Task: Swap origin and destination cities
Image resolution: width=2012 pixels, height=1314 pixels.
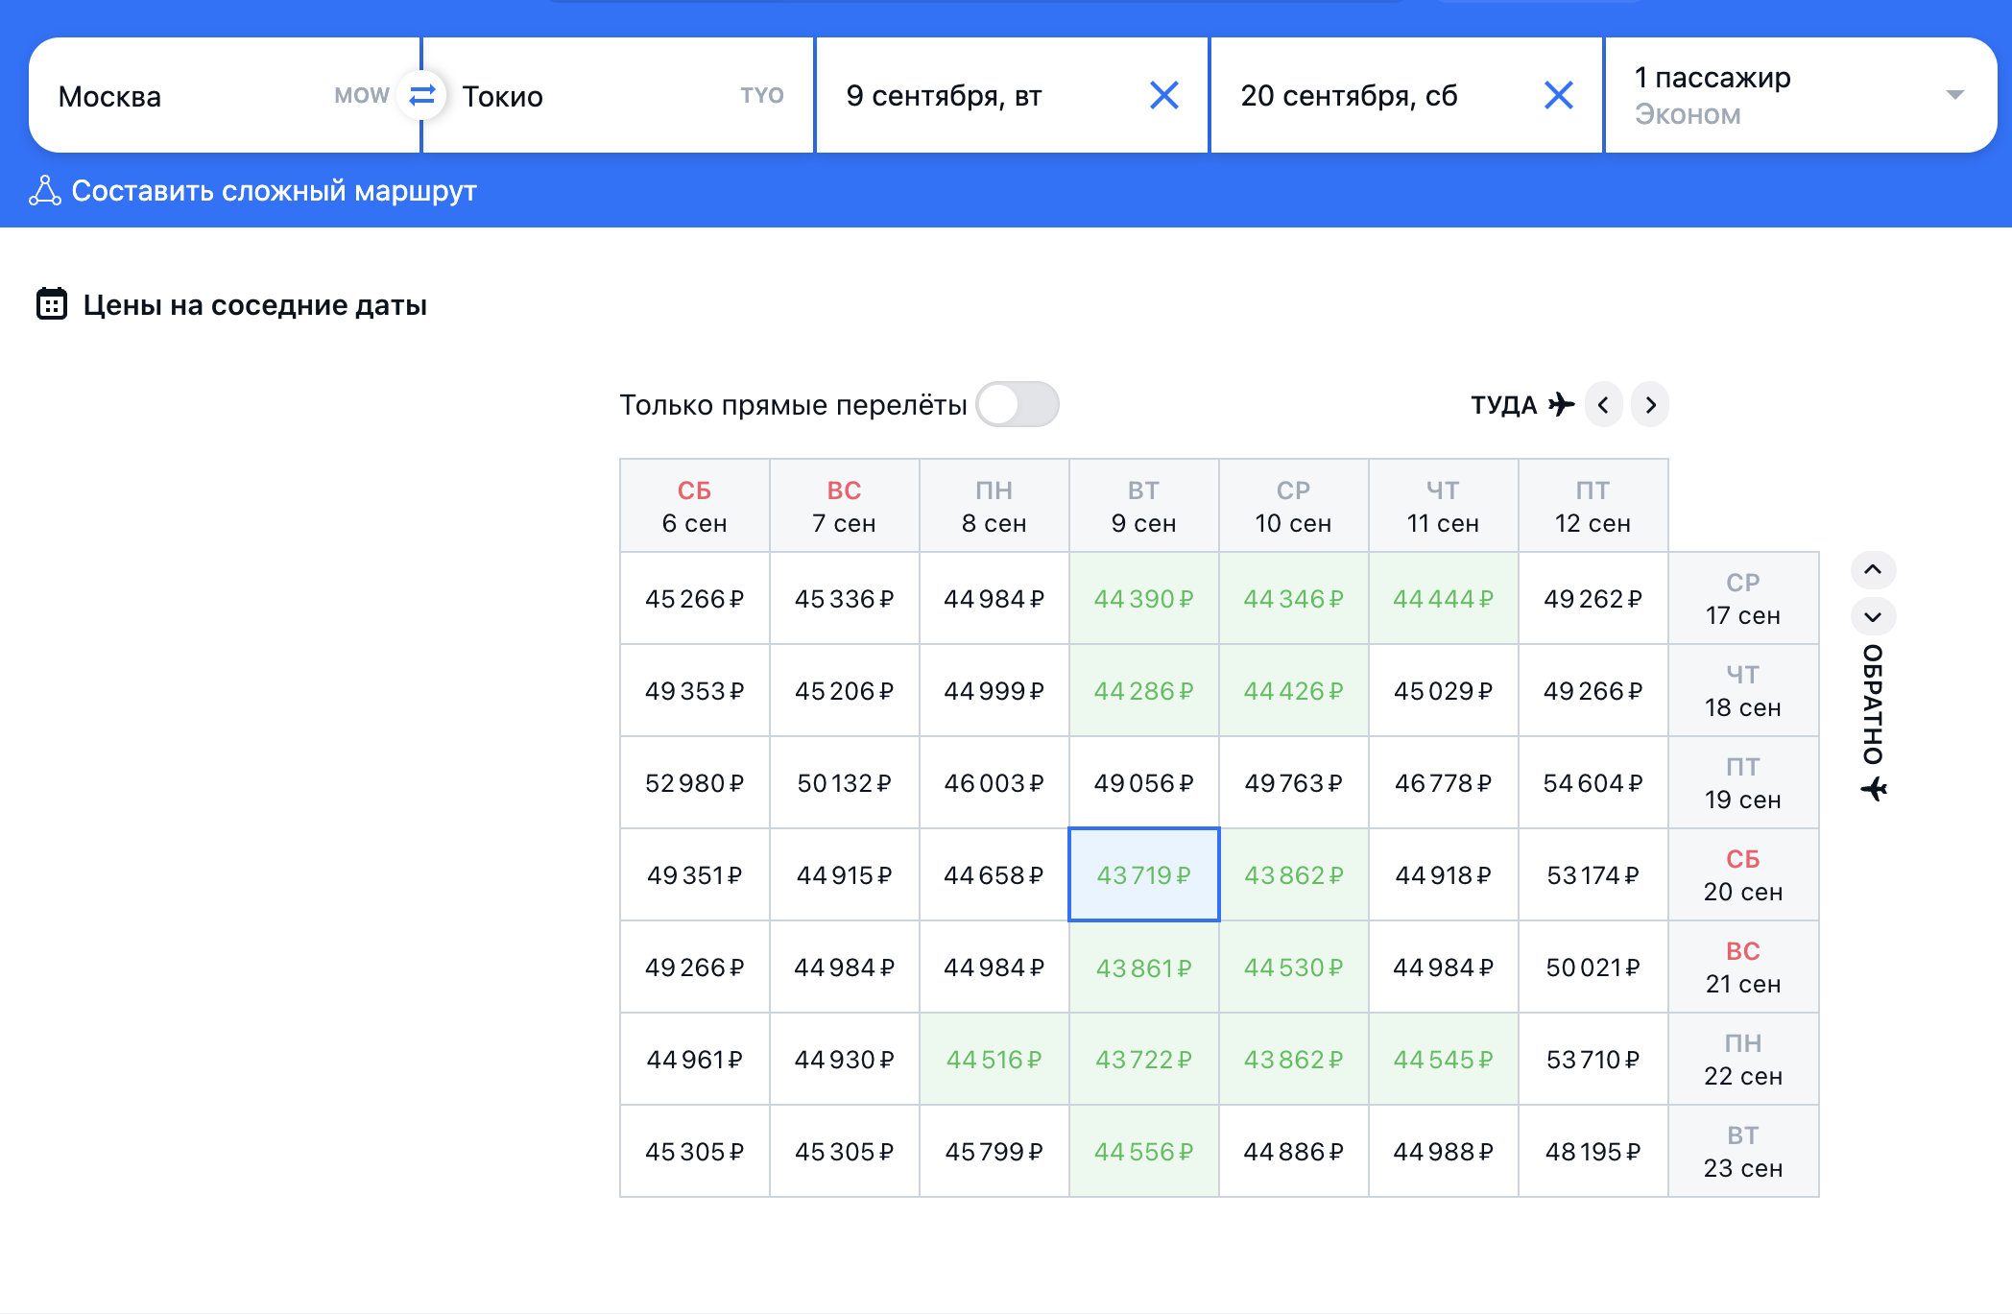Action: (421, 95)
